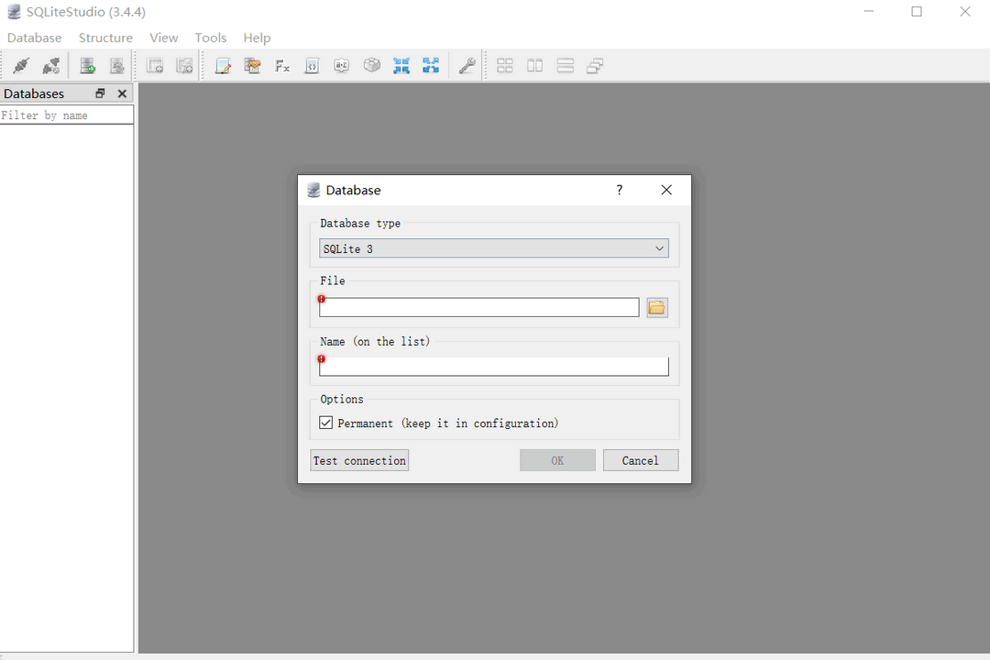This screenshot has width=990, height=660.
Task: Click the Filter by name search field
Action: 64,114
